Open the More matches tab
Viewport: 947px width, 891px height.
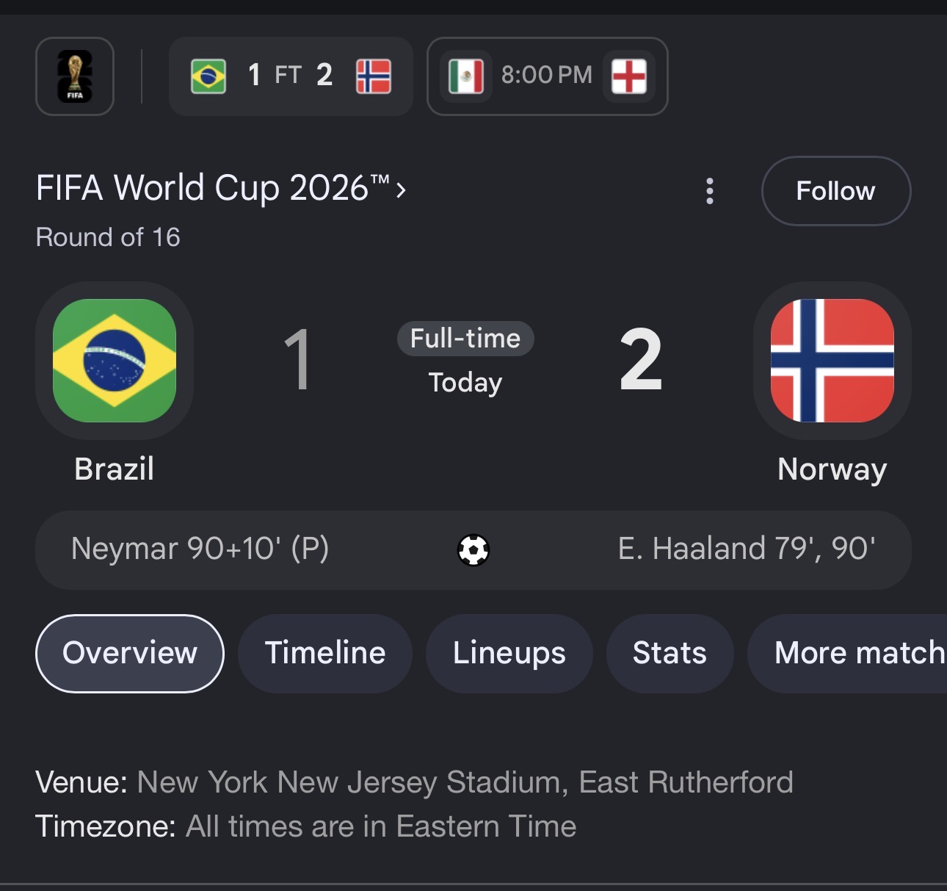click(847, 653)
